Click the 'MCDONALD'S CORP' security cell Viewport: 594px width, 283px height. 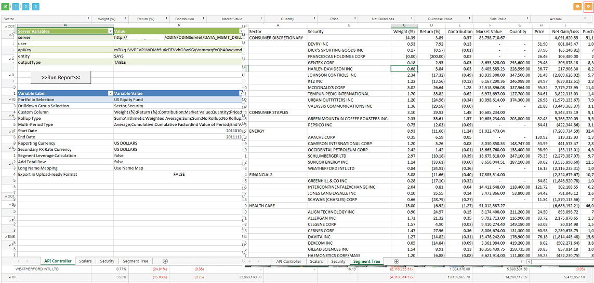(x=349, y=87)
